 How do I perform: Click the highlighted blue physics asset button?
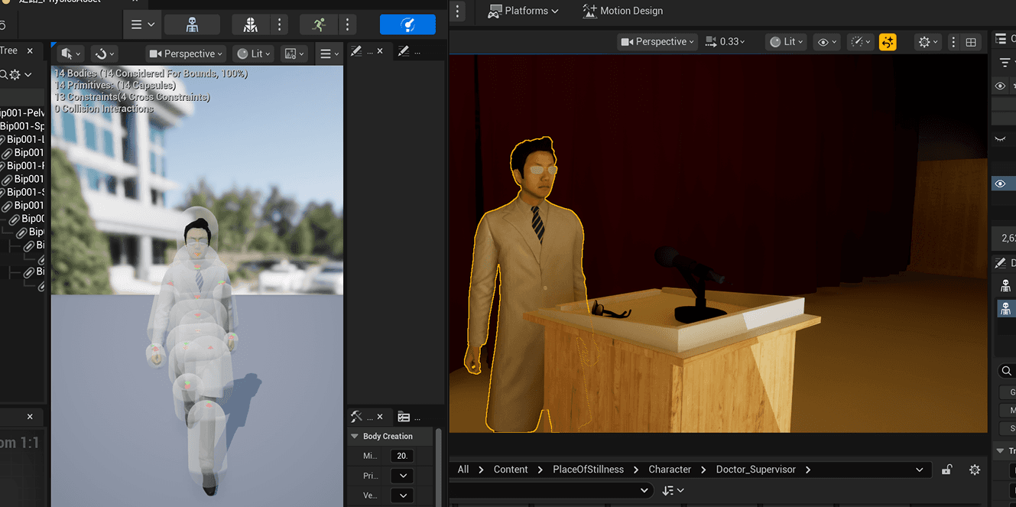407,24
